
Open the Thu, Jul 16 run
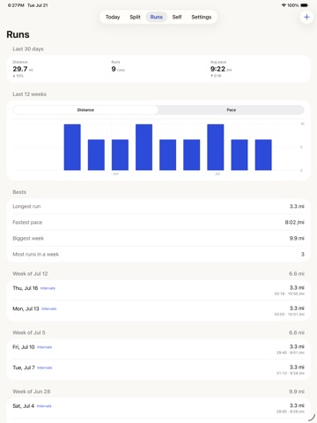point(158,290)
